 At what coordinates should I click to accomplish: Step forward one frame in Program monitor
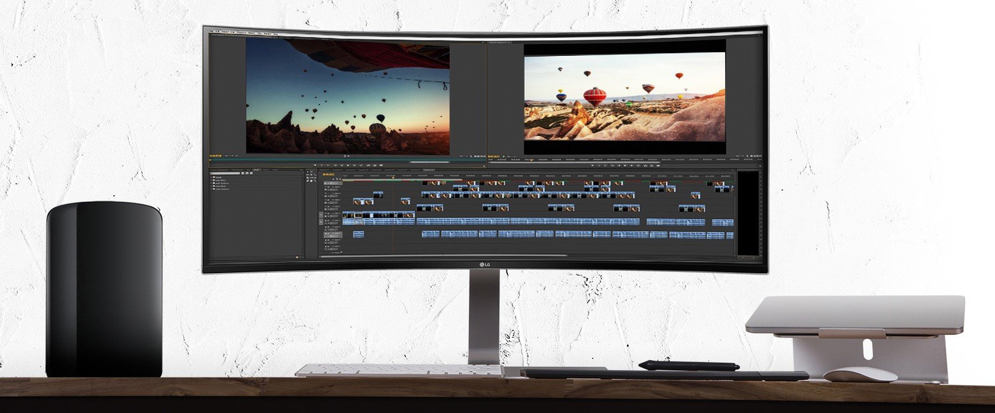[632, 165]
